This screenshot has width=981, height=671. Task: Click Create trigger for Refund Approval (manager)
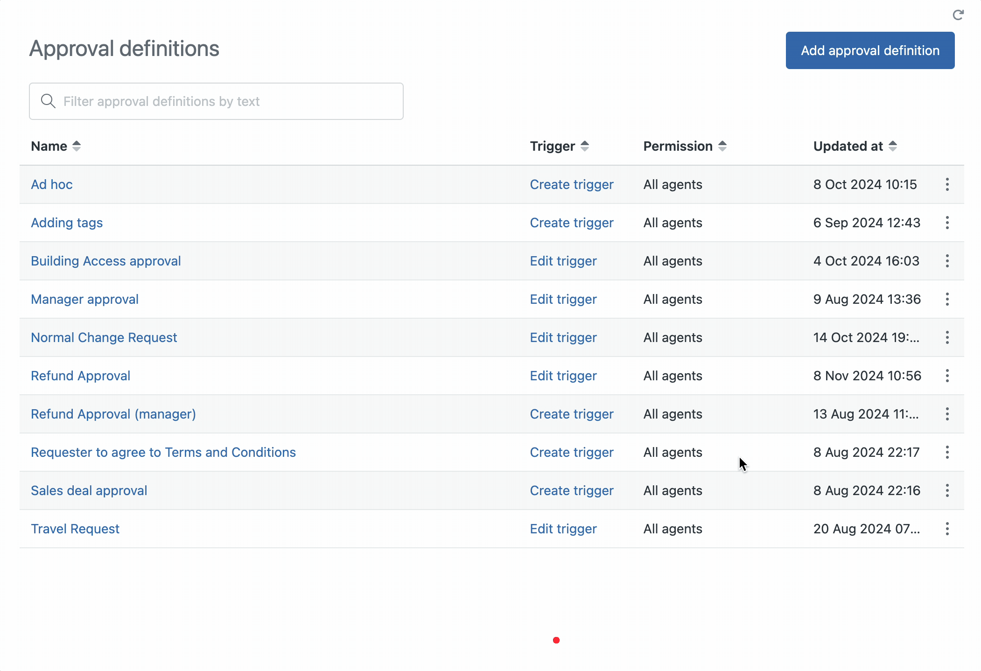(x=572, y=414)
